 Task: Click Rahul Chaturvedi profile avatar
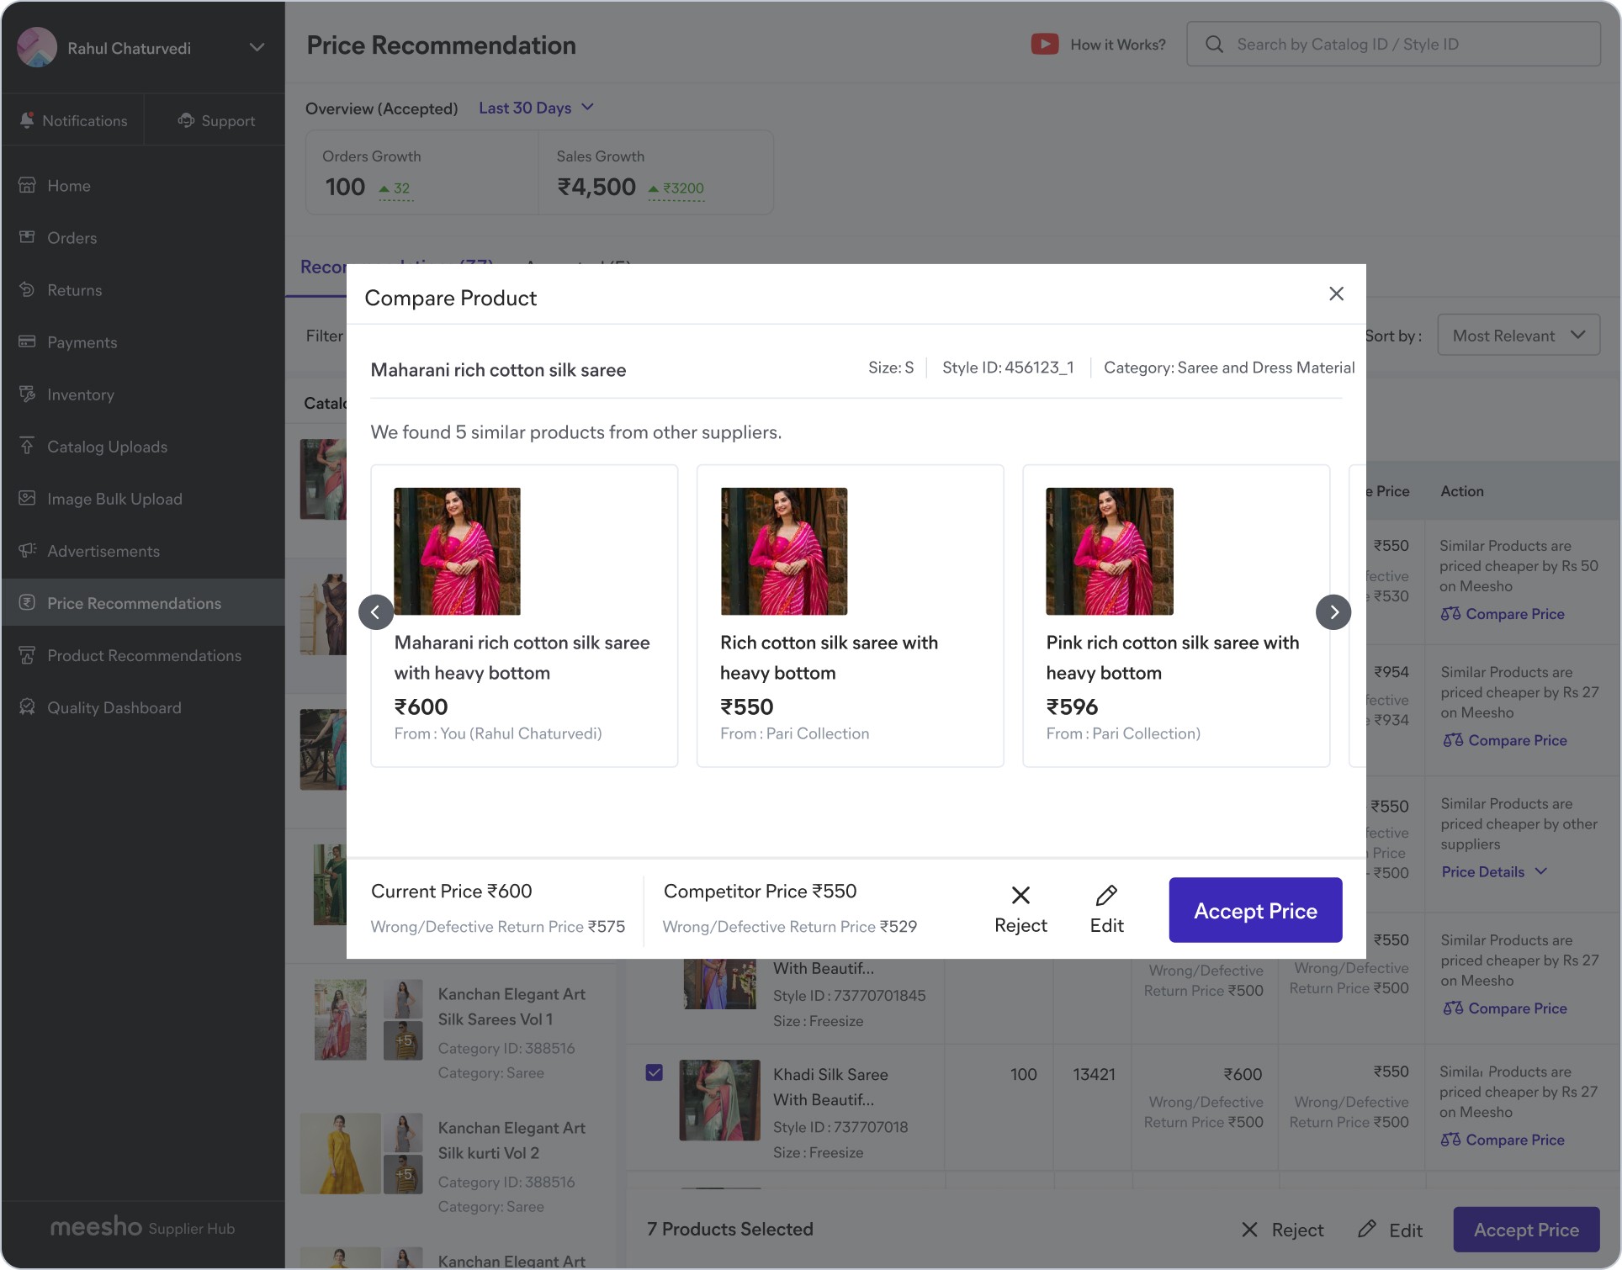37,47
